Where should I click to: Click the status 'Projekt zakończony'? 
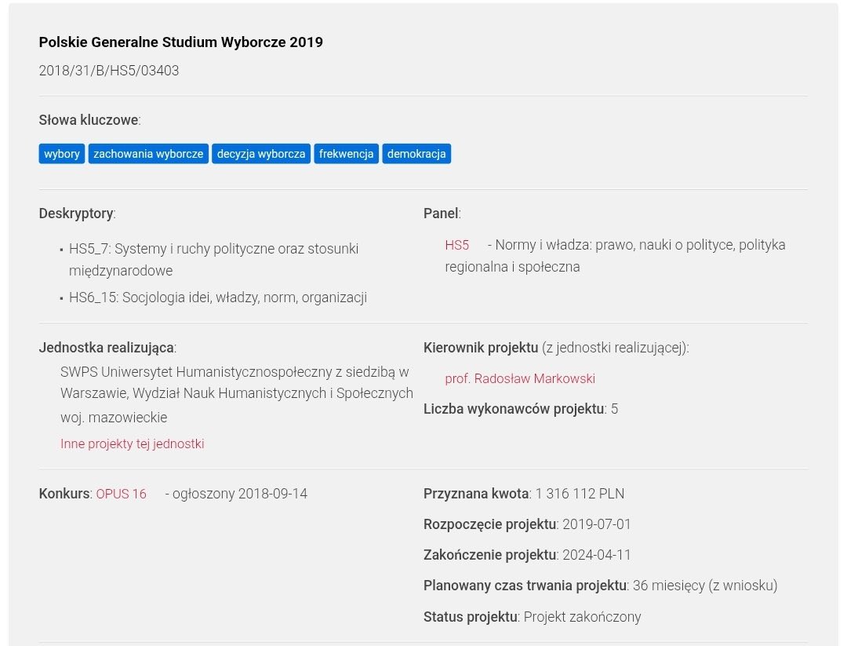pos(582,617)
